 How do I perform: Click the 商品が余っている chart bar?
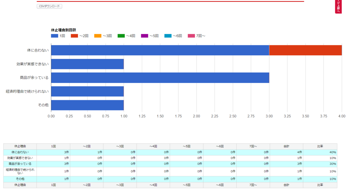pyautogui.click(x=160, y=77)
